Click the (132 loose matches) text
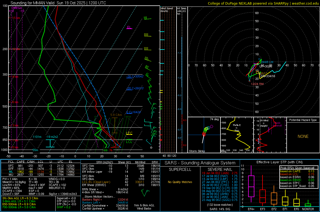 pos(220,205)
